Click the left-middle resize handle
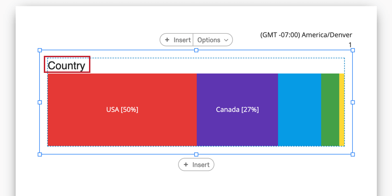 (x=40, y=102)
